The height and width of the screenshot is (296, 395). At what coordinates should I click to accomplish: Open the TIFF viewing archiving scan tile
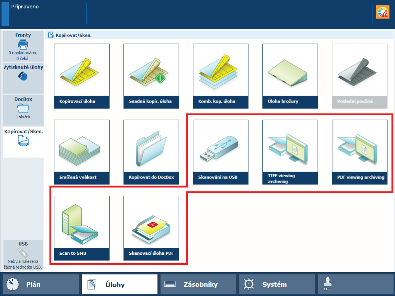pyautogui.click(x=290, y=152)
